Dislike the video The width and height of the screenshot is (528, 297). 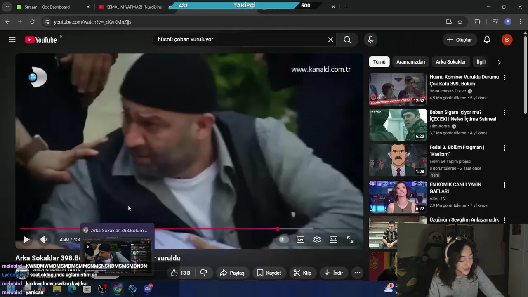coord(203,273)
